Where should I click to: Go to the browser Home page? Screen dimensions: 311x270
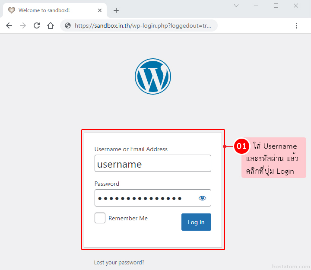[51, 25]
